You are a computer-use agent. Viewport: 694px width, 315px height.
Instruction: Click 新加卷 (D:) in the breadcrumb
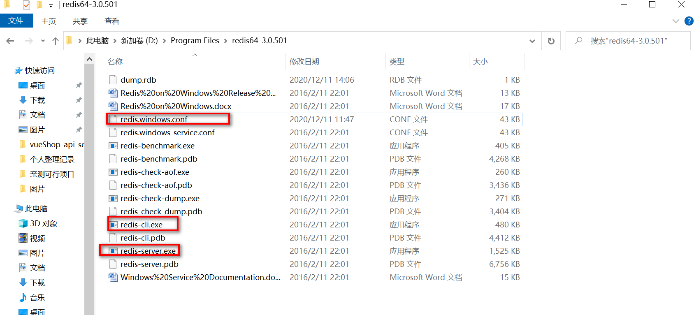pyautogui.click(x=139, y=41)
